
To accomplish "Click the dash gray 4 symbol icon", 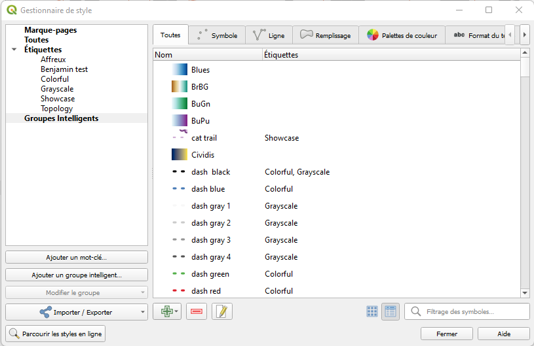I will (x=179, y=256).
